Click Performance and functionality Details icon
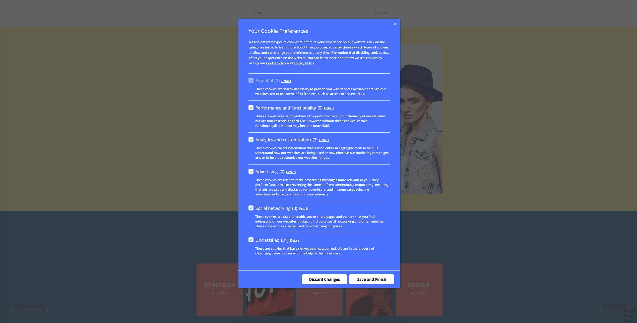The image size is (637, 323). pos(329,108)
